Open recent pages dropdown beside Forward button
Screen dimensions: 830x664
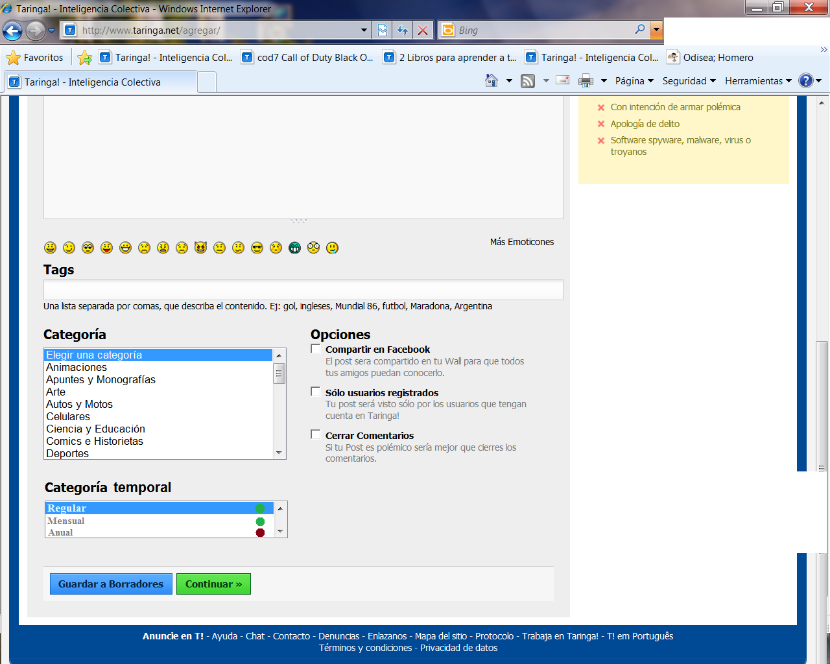52,30
